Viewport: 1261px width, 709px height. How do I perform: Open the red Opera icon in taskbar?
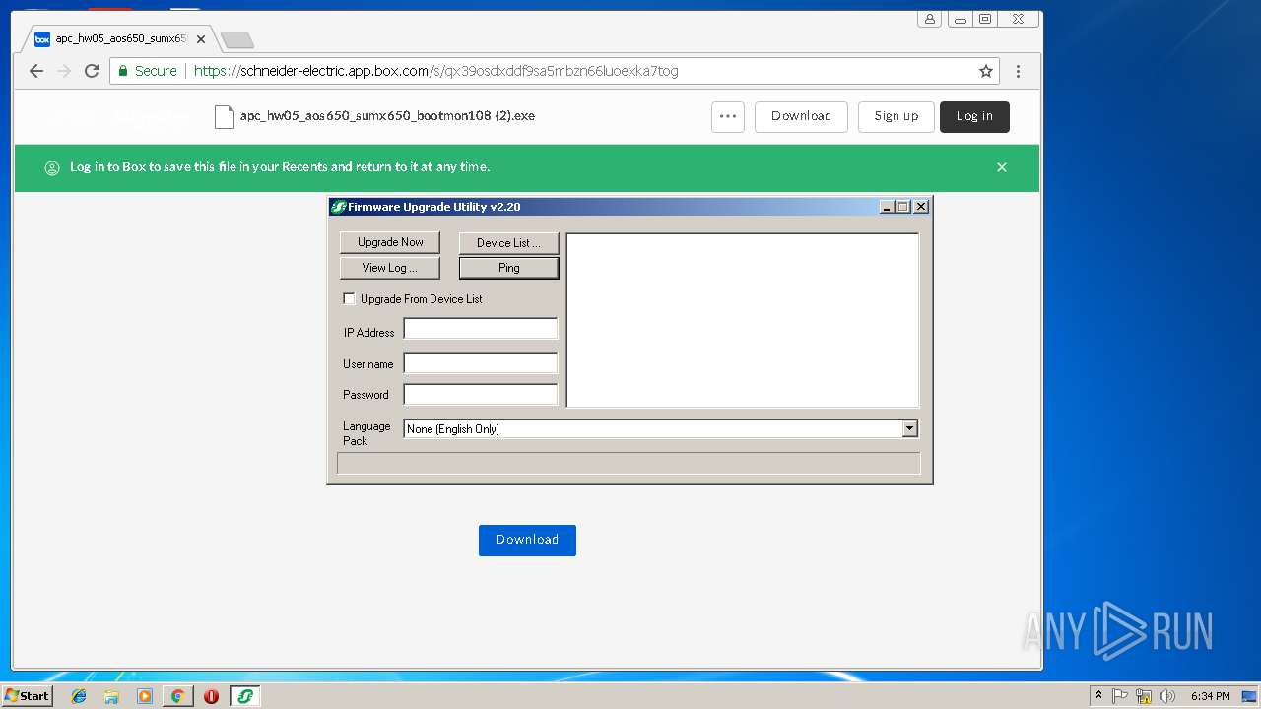[211, 696]
